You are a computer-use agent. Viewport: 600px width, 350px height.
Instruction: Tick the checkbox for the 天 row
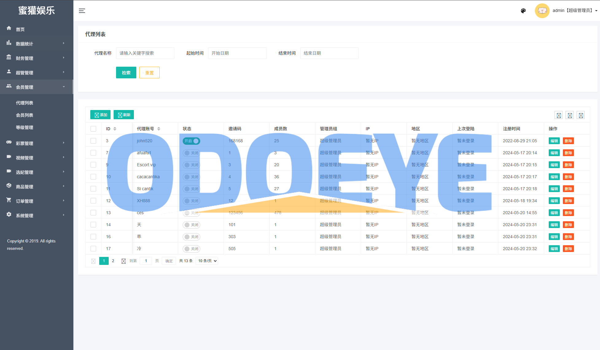point(93,225)
